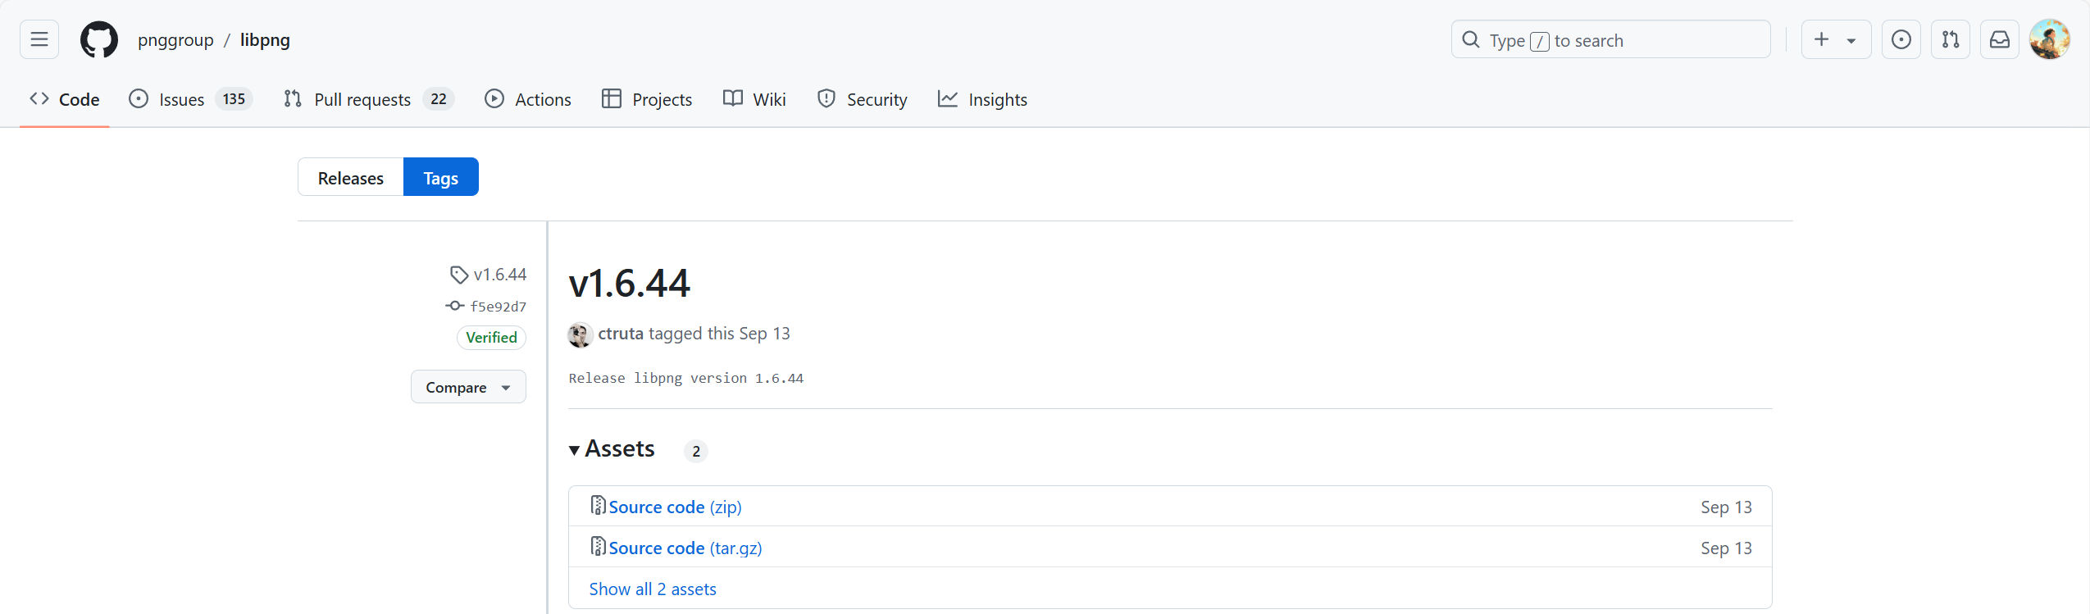Collapse the Assets section
Screen dimensions: 2090x614
tap(612, 449)
